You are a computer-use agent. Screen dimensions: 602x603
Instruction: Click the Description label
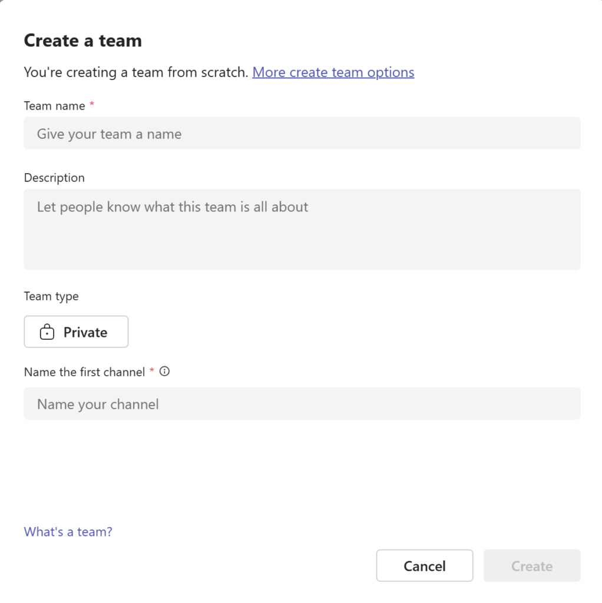pyautogui.click(x=54, y=178)
